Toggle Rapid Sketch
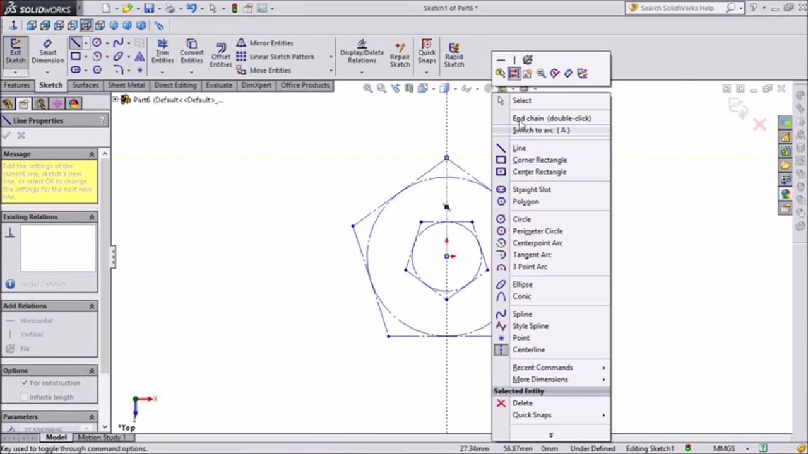The width and height of the screenshot is (808, 454). coord(454,55)
